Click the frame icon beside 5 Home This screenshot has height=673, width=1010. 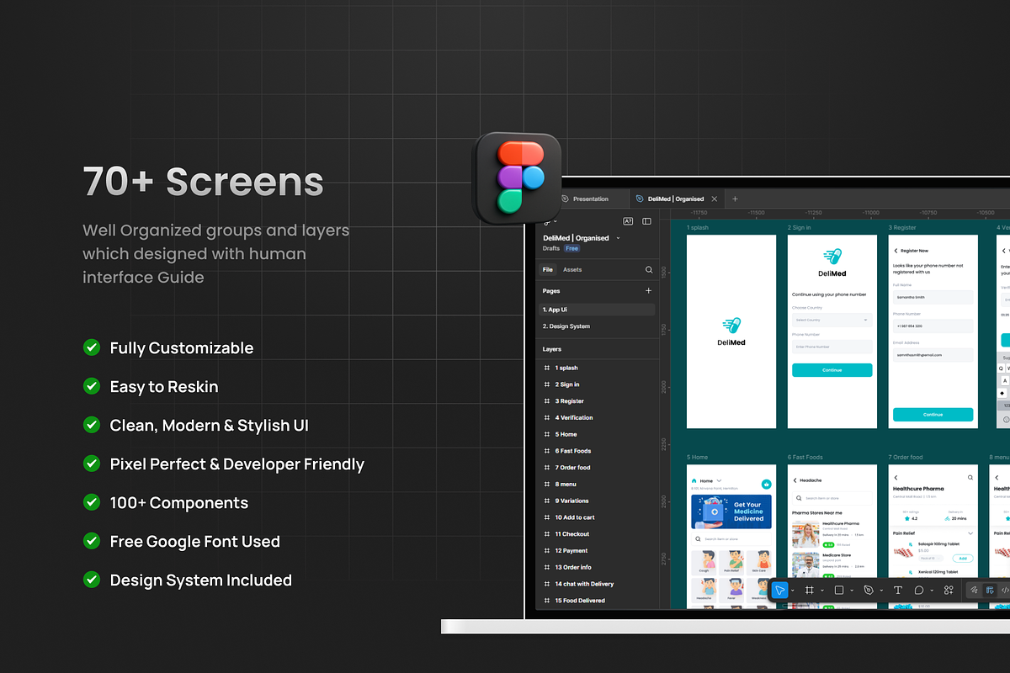pyautogui.click(x=547, y=434)
